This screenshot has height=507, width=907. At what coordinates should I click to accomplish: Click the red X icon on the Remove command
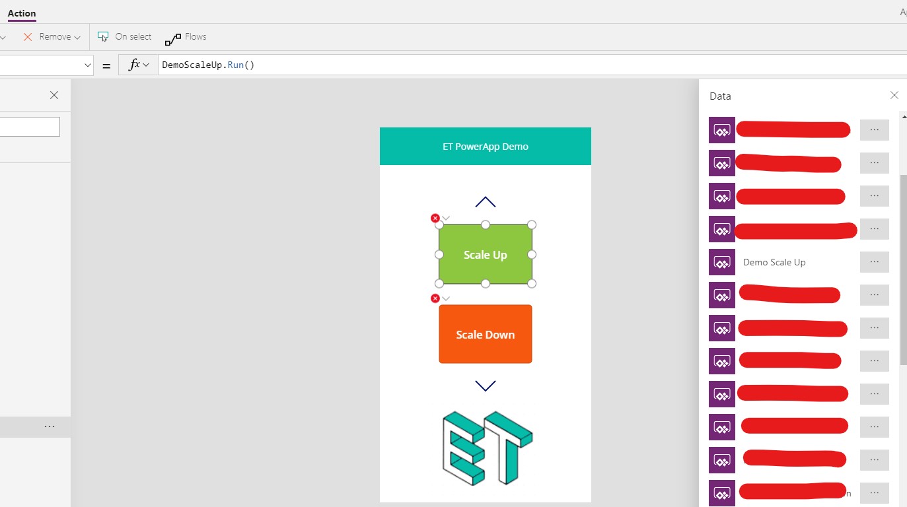27,37
